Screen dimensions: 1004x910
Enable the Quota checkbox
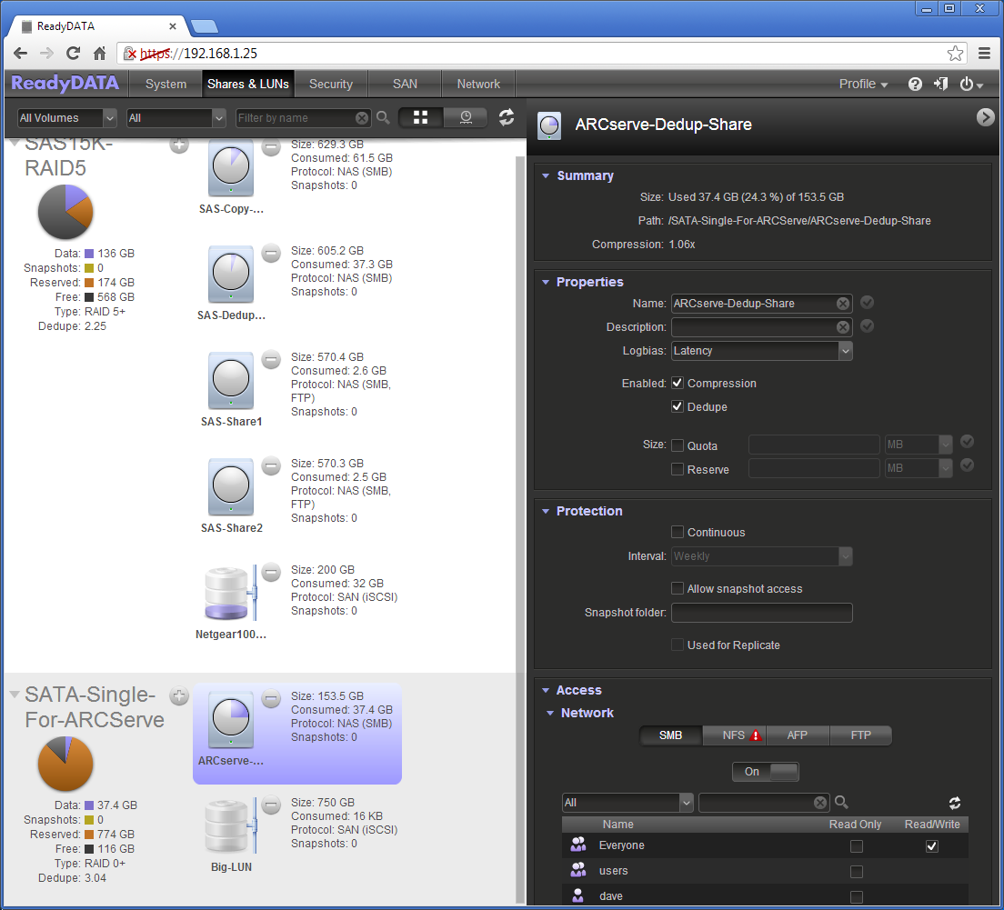point(677,445)
